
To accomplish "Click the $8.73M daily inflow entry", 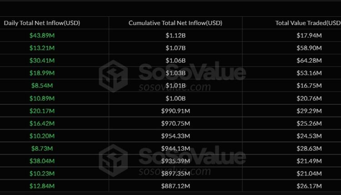I will coord(42,148).
